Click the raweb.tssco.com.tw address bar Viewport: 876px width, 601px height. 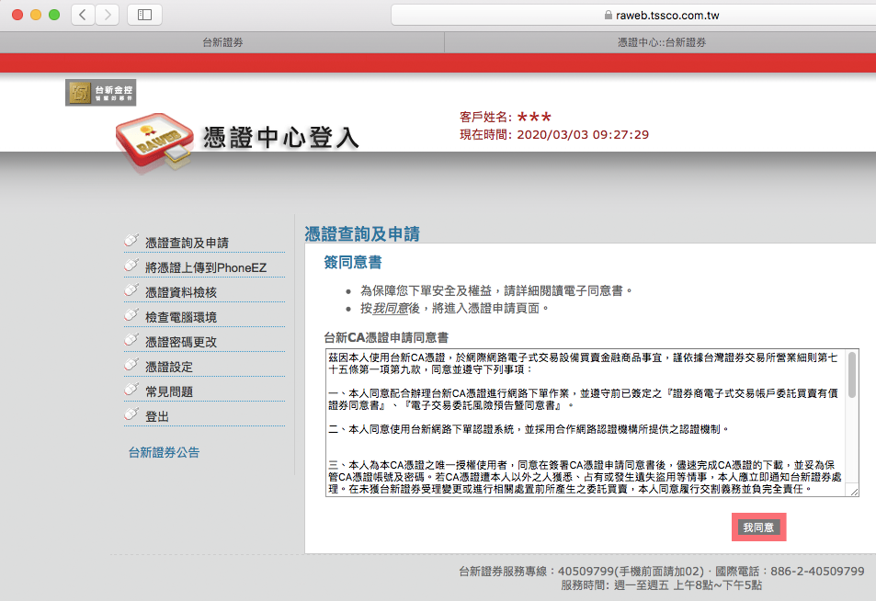(x=634, y=15)
